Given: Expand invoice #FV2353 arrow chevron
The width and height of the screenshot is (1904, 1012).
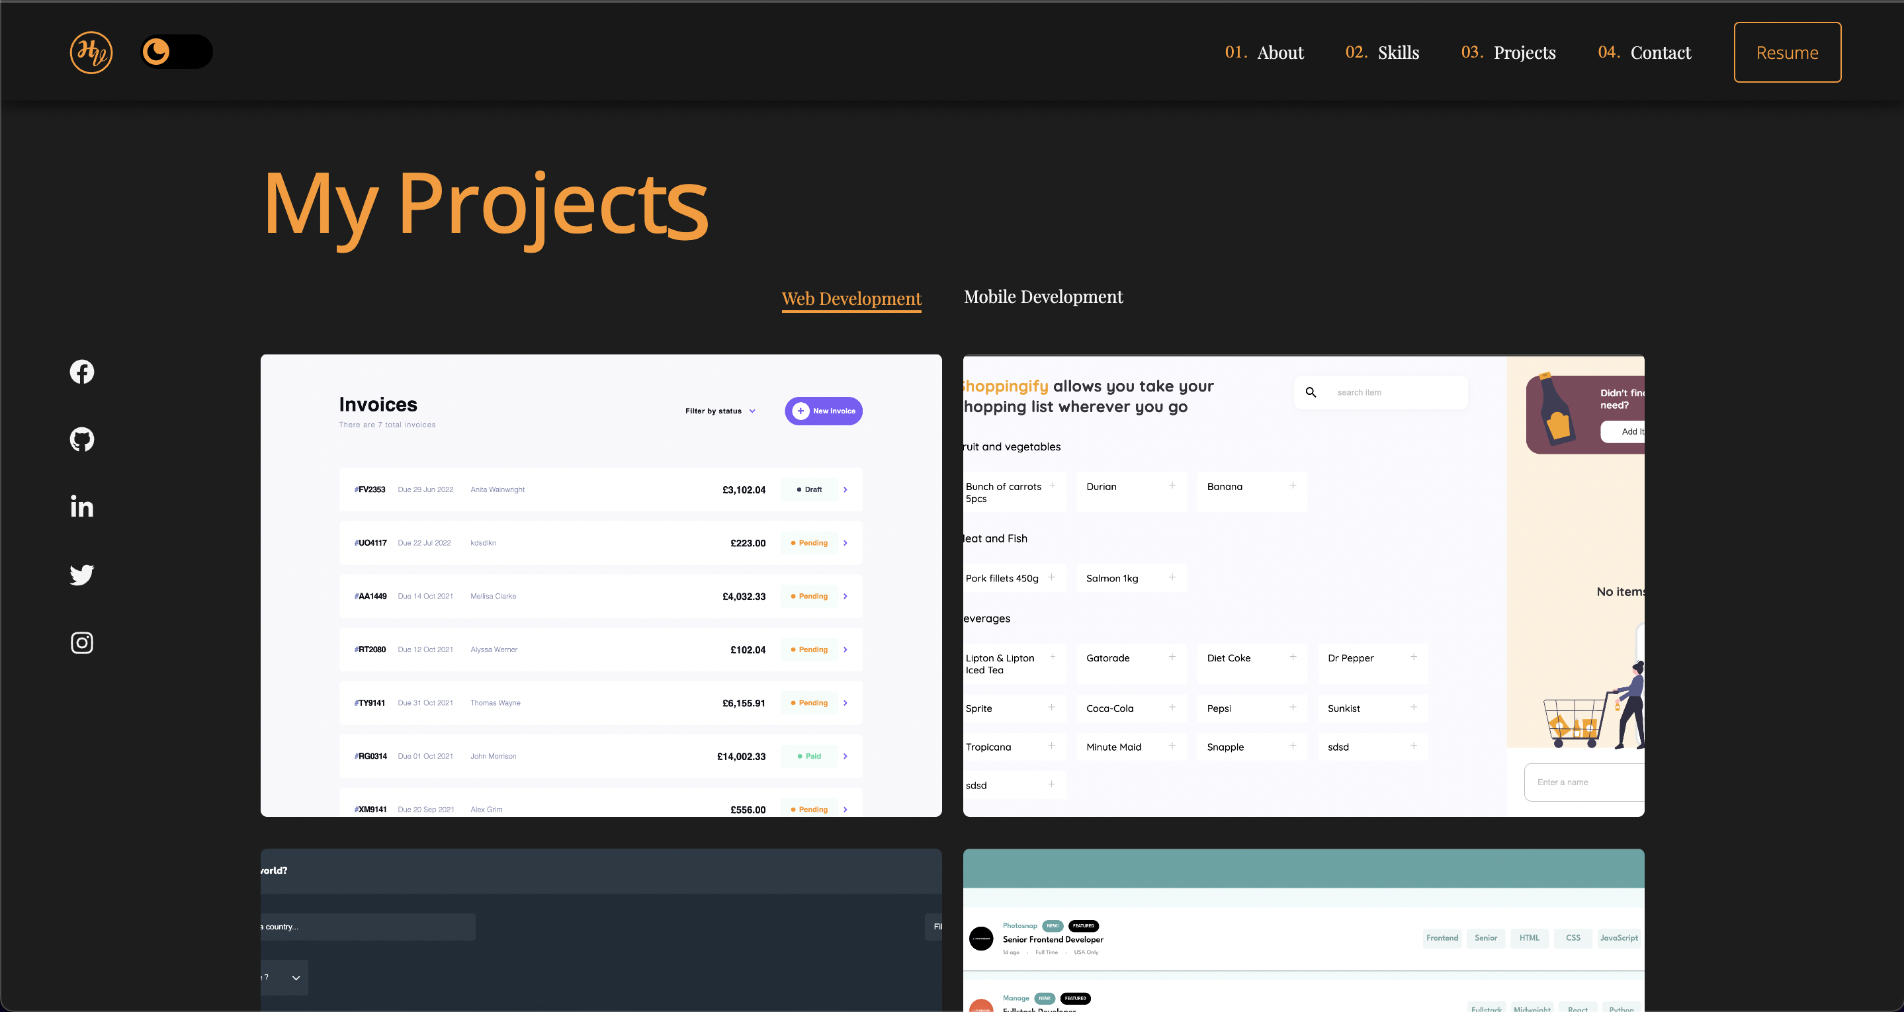Looking at the screenshot, I should click(845, 489).
